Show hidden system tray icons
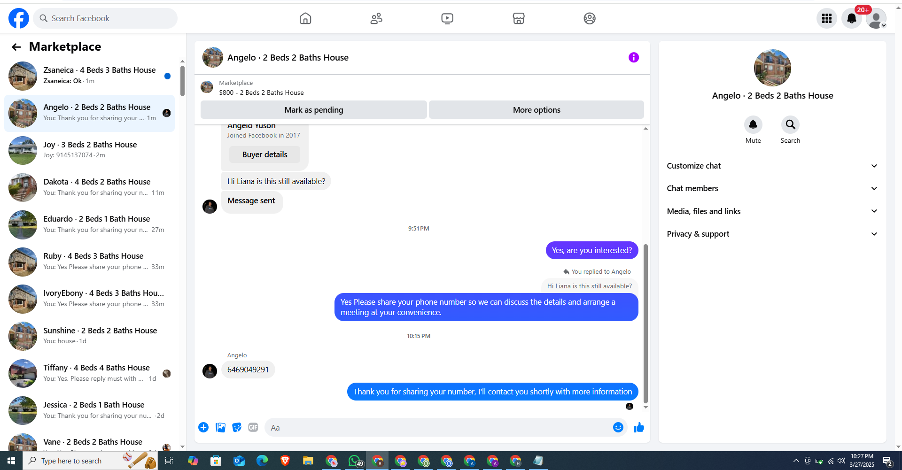Viewport: 902px width, 470px height. pyautogui.click(x=796, y=461)
